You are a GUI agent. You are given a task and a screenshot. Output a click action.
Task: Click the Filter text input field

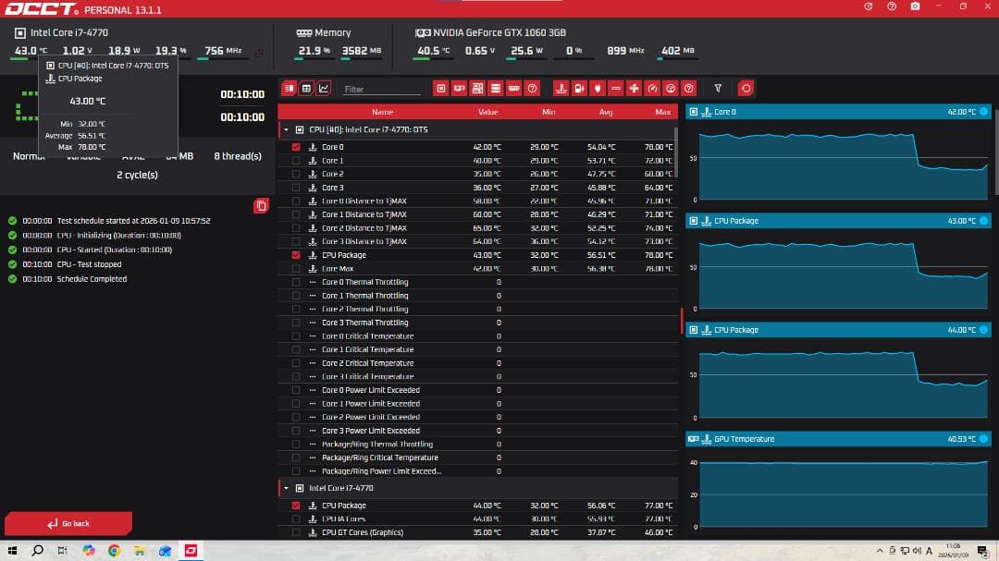[379, 90]
